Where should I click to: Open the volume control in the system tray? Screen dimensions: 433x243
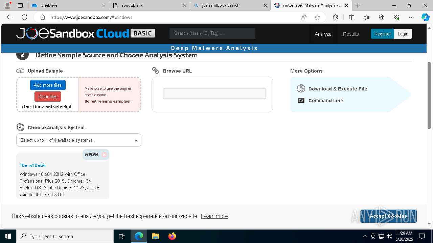pos(389,236)
